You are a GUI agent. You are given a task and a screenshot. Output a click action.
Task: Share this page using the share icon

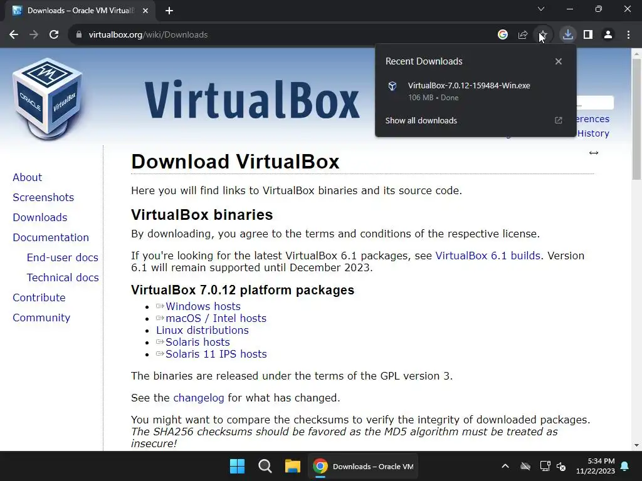pos(523,35)
